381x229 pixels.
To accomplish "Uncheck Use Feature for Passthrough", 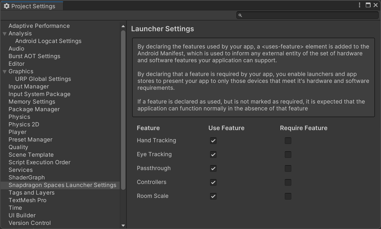I will 213,168.
